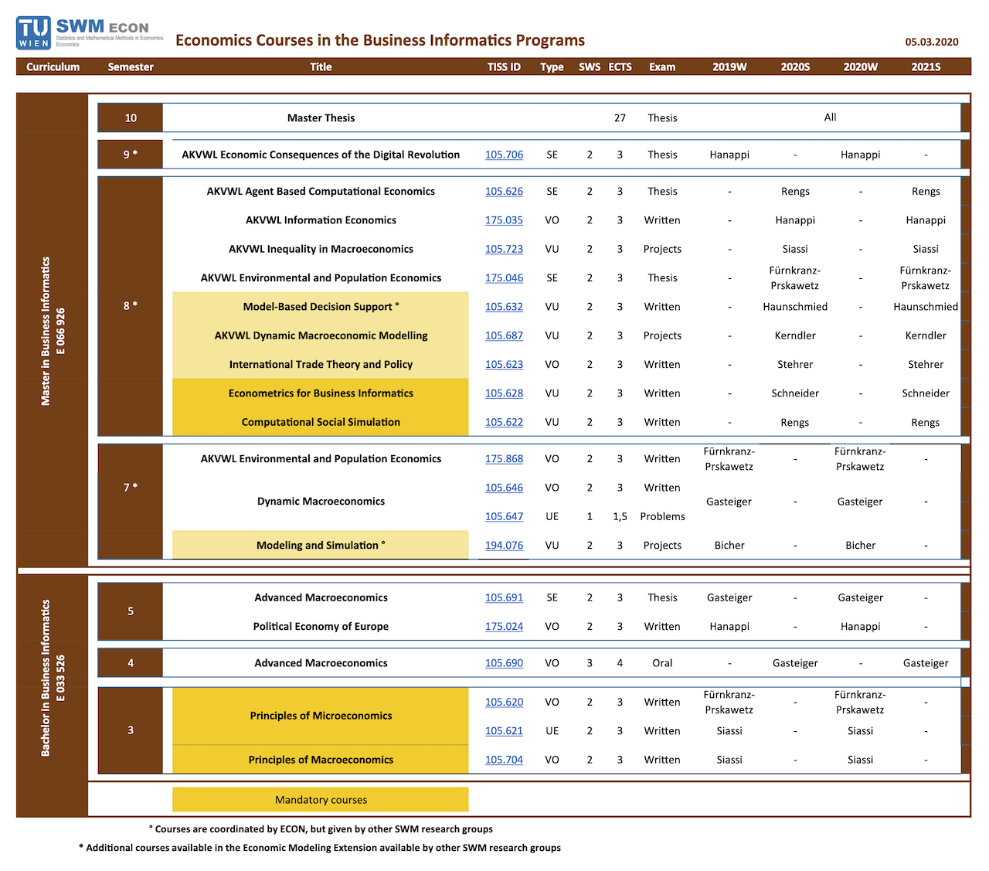Click Stehrer in the 2021S column
The width and height of the screenshot is (989, 871).
coord(926,364)
